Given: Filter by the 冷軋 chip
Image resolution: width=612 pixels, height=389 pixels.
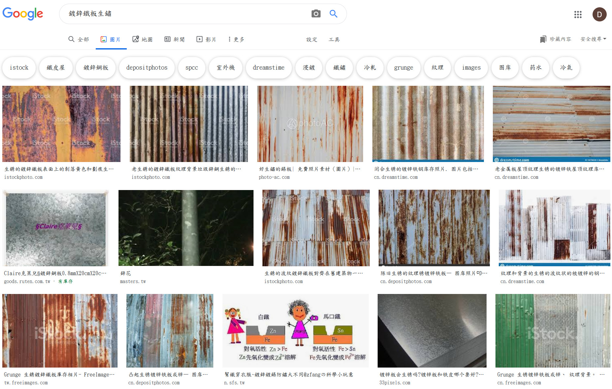Looking at the screenshot, I should tap(370, 68).
